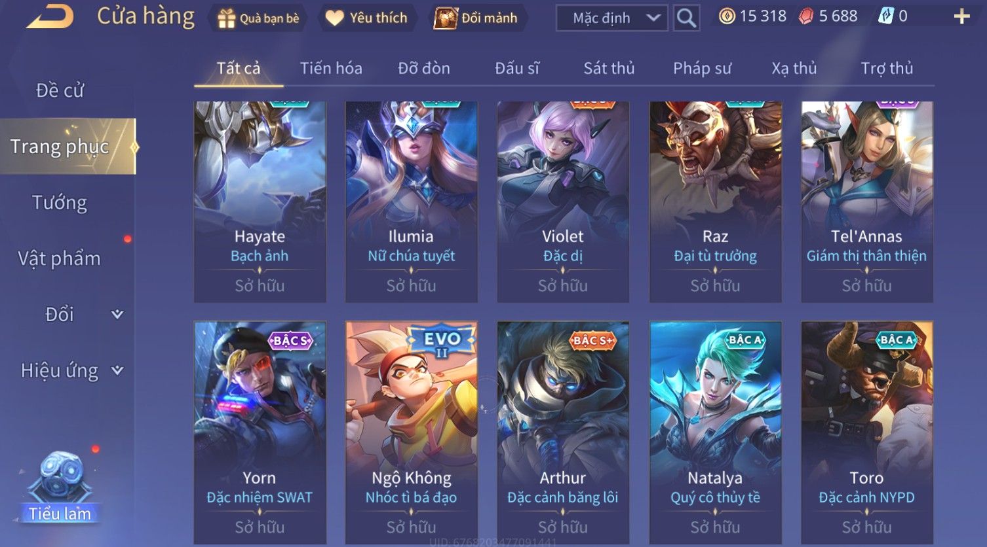Screen dimensions: 987x547
Task: Select the Đề cử sidebar item
Action: (x=60, y=90)
